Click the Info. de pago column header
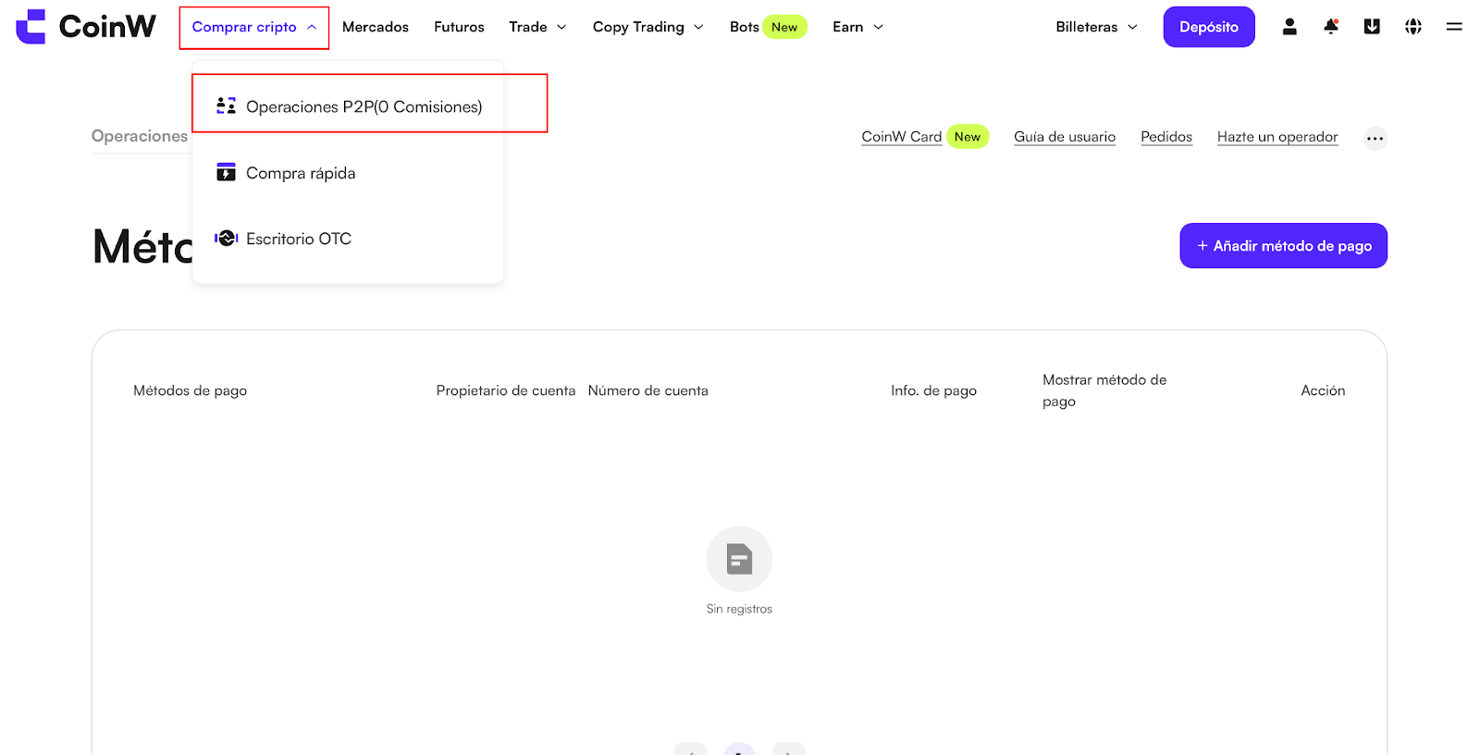 pyautogui.click(x=934, y=390)
